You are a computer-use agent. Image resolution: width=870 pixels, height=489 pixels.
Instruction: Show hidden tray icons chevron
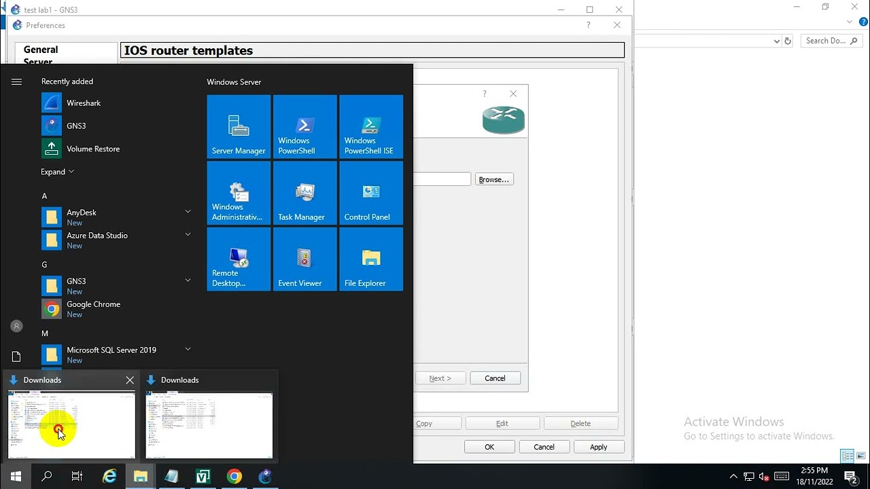(733, 477)
